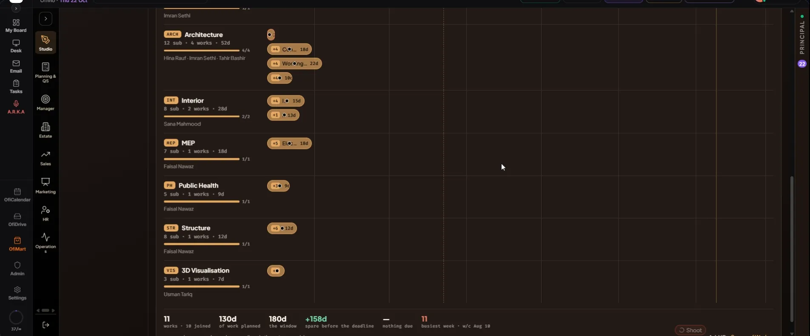
Task: Click the vertical scrollbar thumb
Action: tap(792, 249)
